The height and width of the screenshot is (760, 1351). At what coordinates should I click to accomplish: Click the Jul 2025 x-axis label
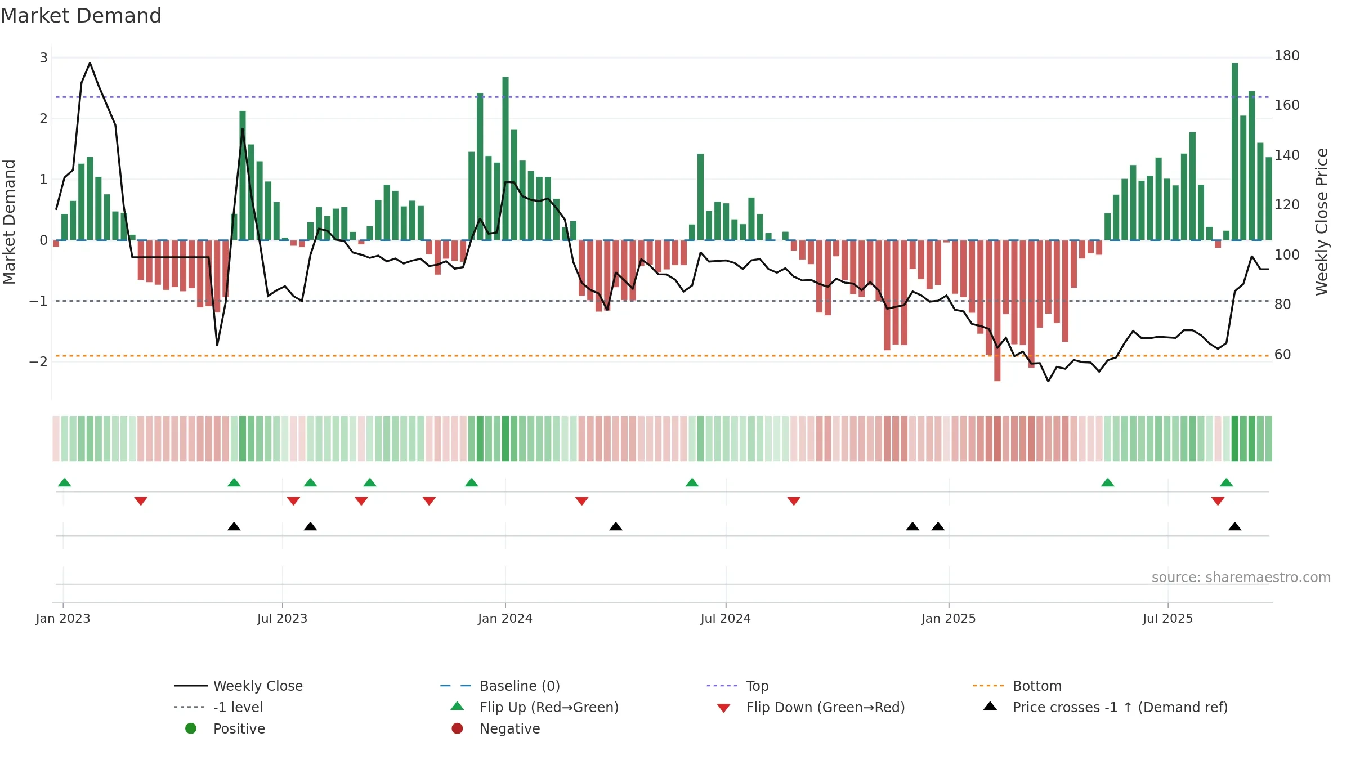click(x=1167, y=618)
